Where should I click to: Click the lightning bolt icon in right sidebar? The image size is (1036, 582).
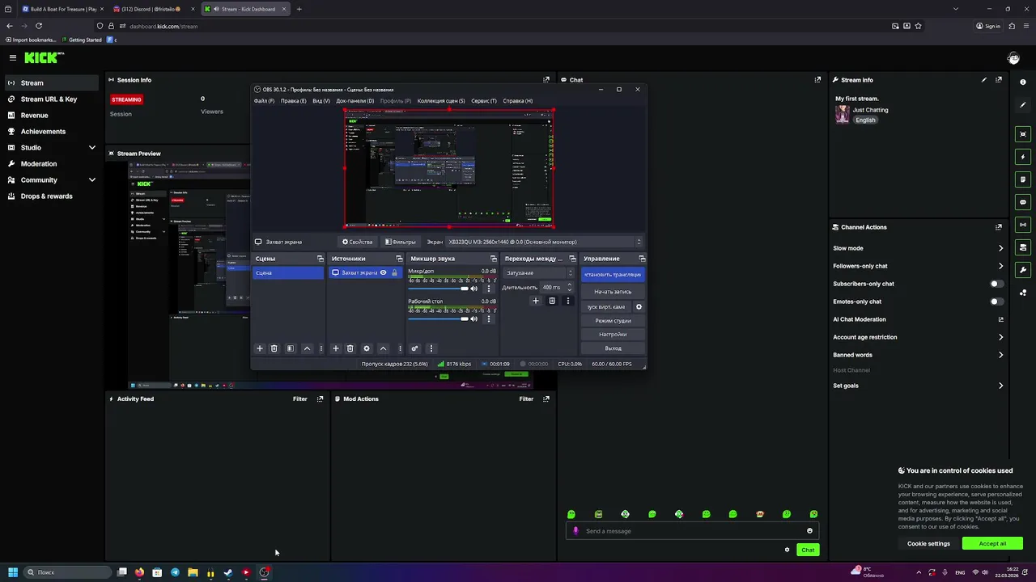click(1023, 157)
